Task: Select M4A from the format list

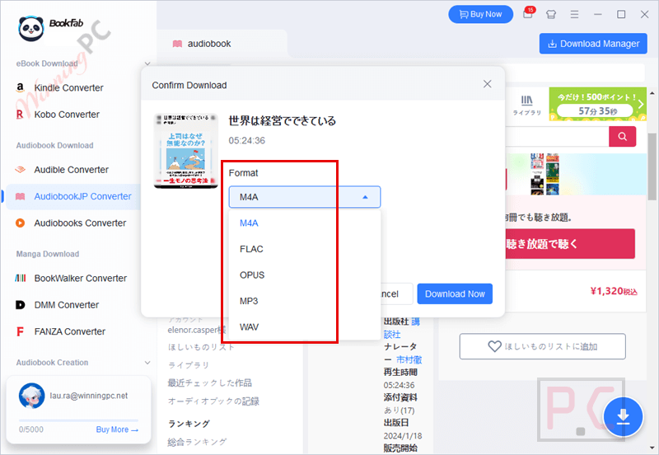Action: click(x=304, y=223)
